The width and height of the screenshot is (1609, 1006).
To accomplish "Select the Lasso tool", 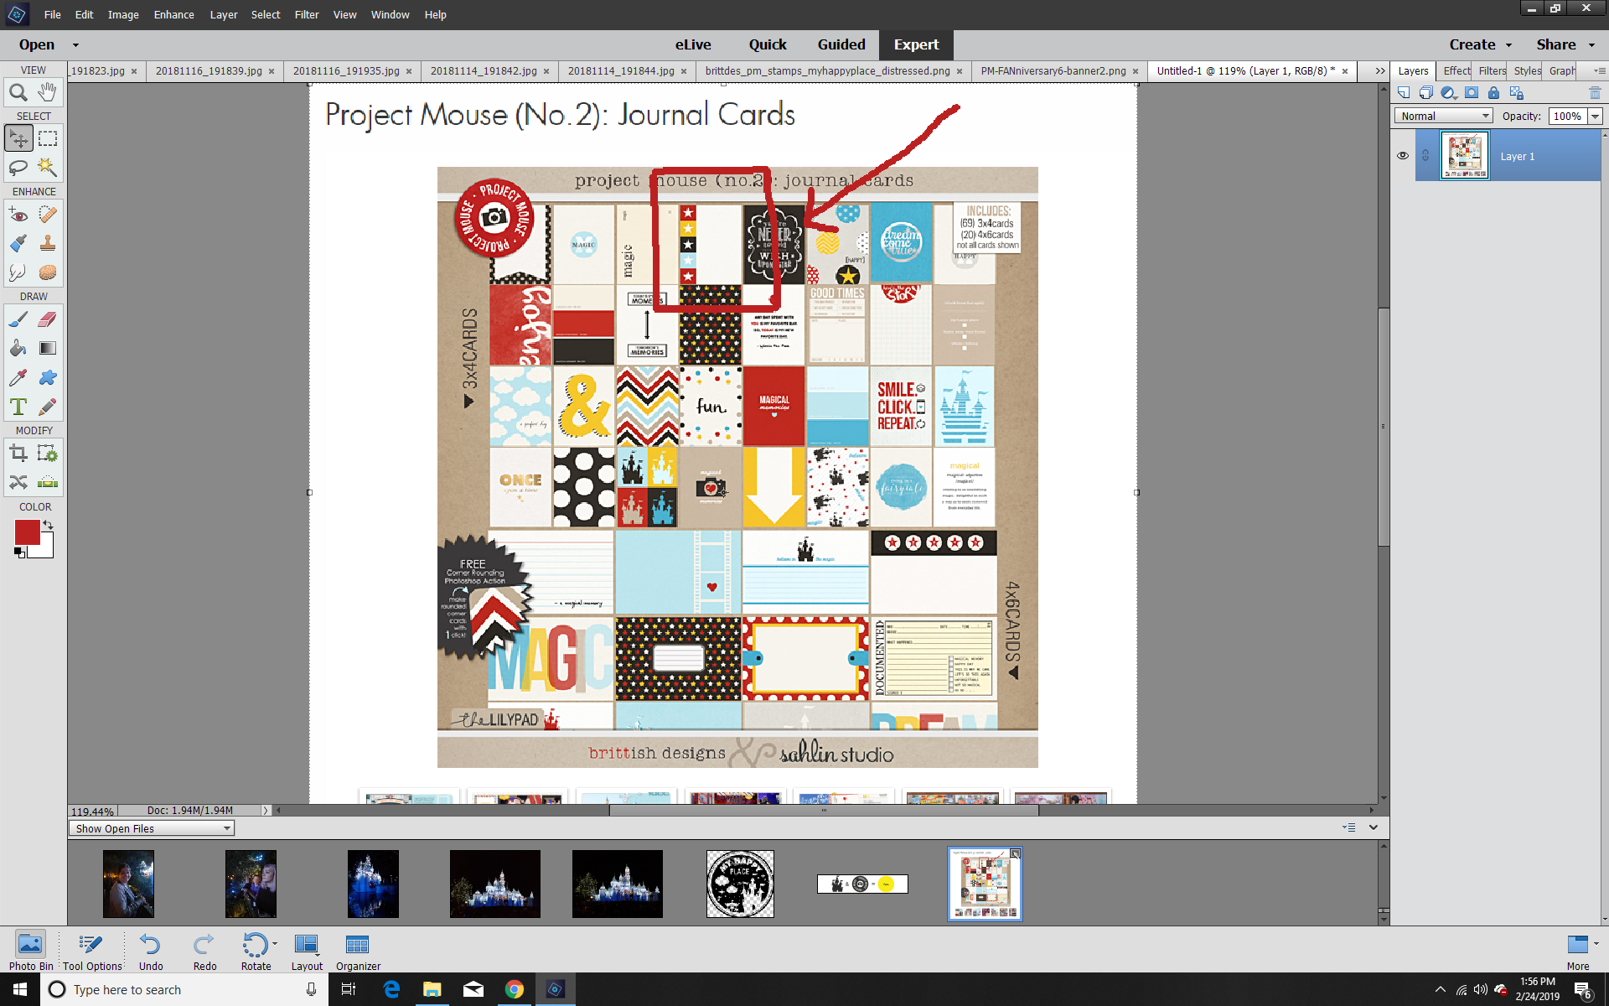I will point(18,168).
